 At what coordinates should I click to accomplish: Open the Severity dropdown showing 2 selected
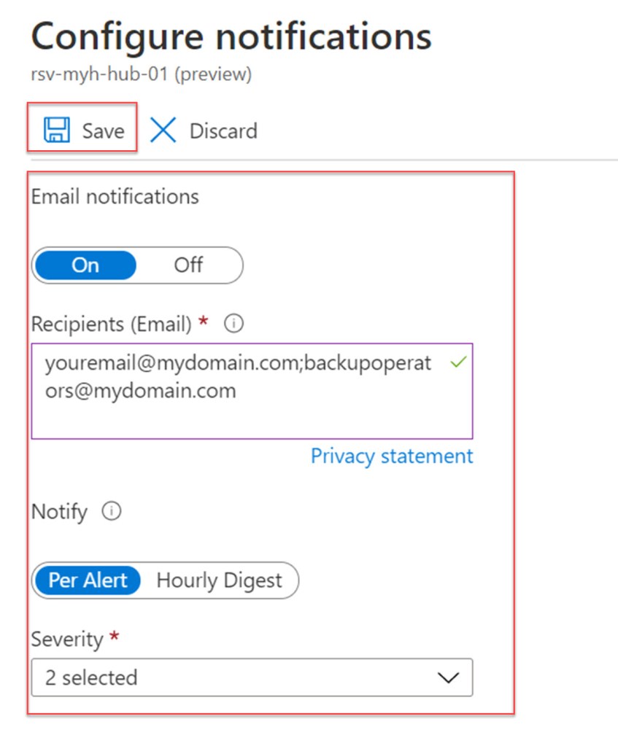coord(252,677)
